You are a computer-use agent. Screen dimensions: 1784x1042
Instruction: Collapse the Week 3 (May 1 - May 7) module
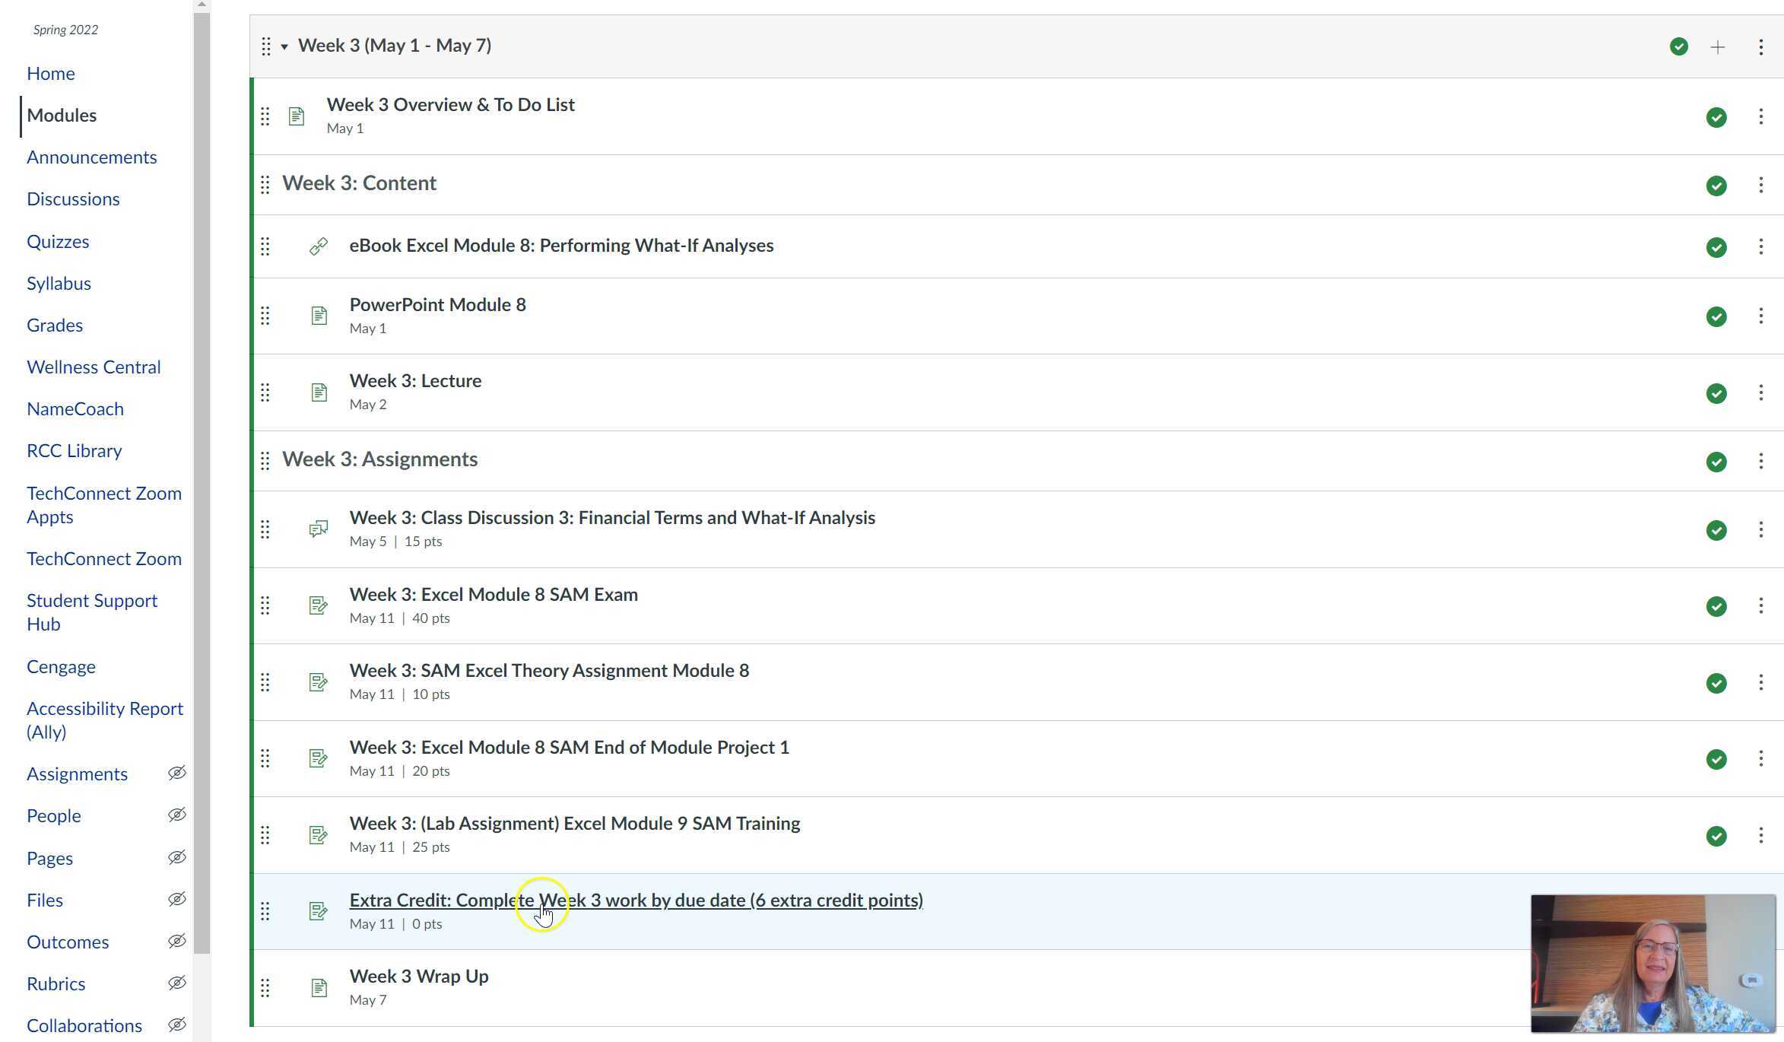[284, 47]
